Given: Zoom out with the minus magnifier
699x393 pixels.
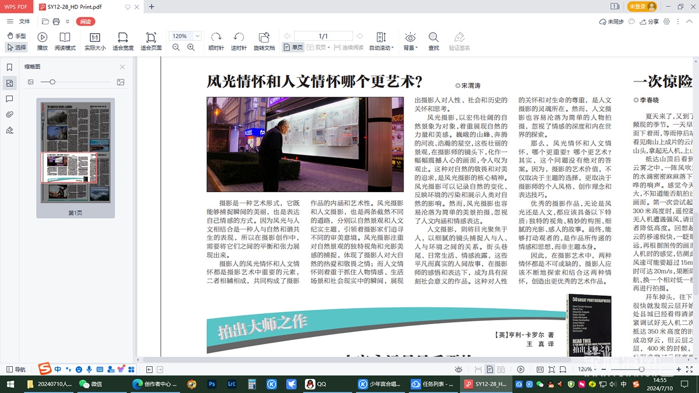Looking at the screenshot, I should point(176,48).
